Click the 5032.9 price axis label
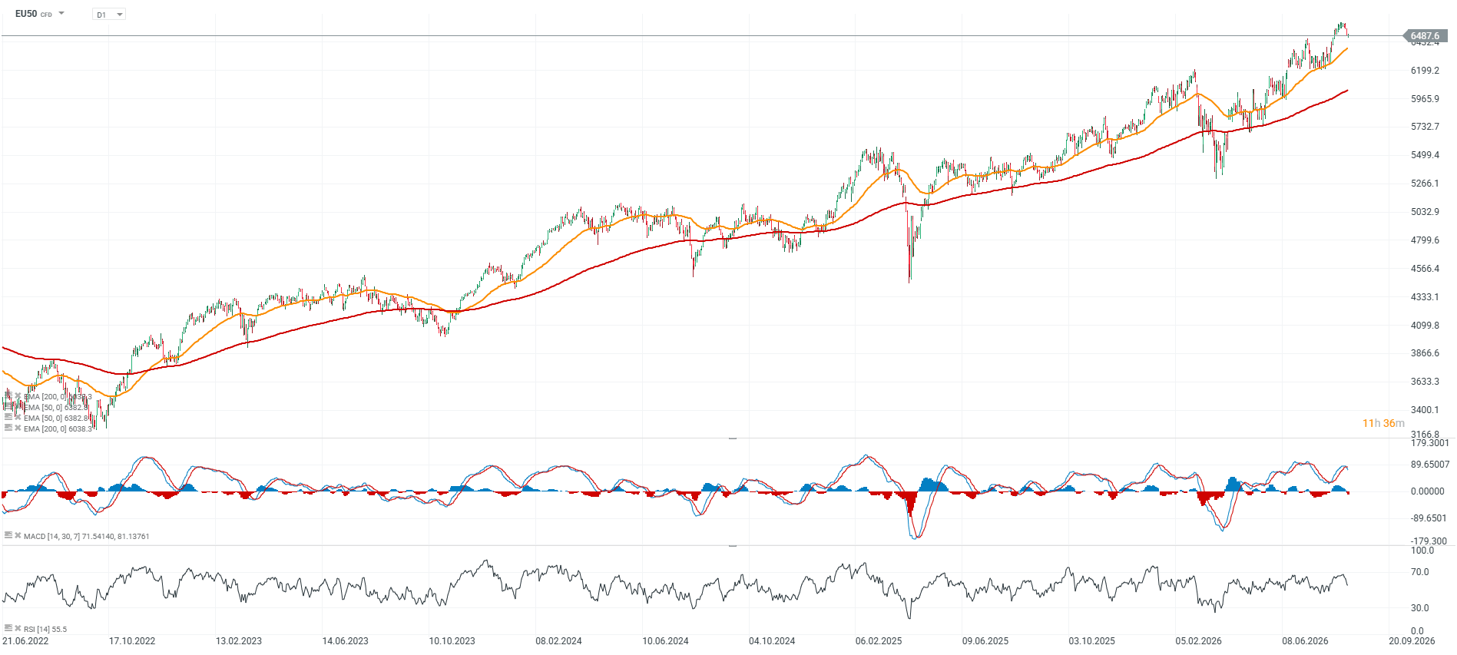The image size is (1457, 655). pos(1426,212)
